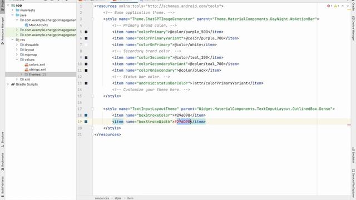The height and width of the screenshot is (200, 356).
Task: Click the #296098 value on line 18
Action: pyautogui.click(x=182, y=115)
